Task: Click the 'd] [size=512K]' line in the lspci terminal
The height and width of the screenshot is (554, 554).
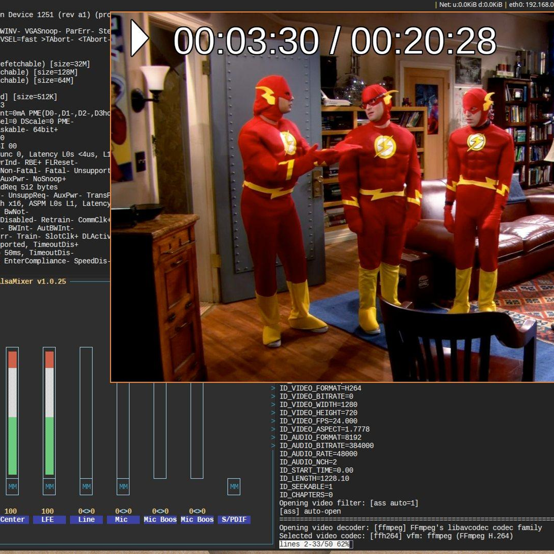Action: [29, 97]
